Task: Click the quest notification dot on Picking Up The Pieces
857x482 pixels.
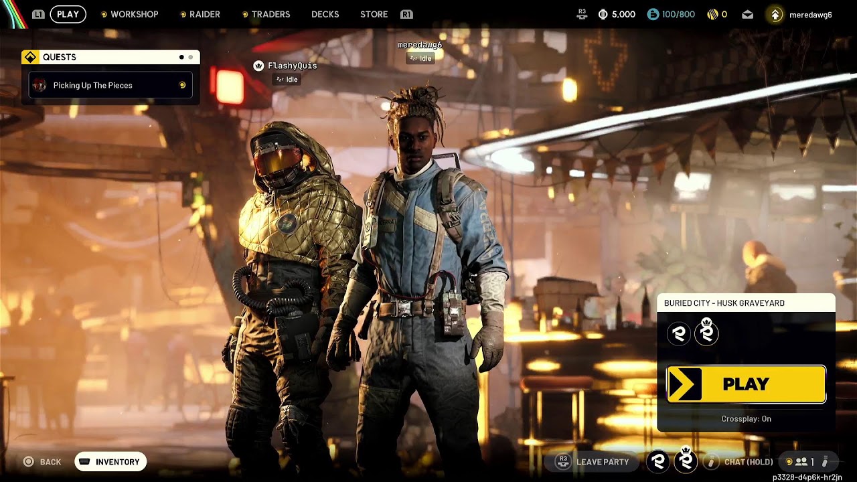Action: coord(182,85)
